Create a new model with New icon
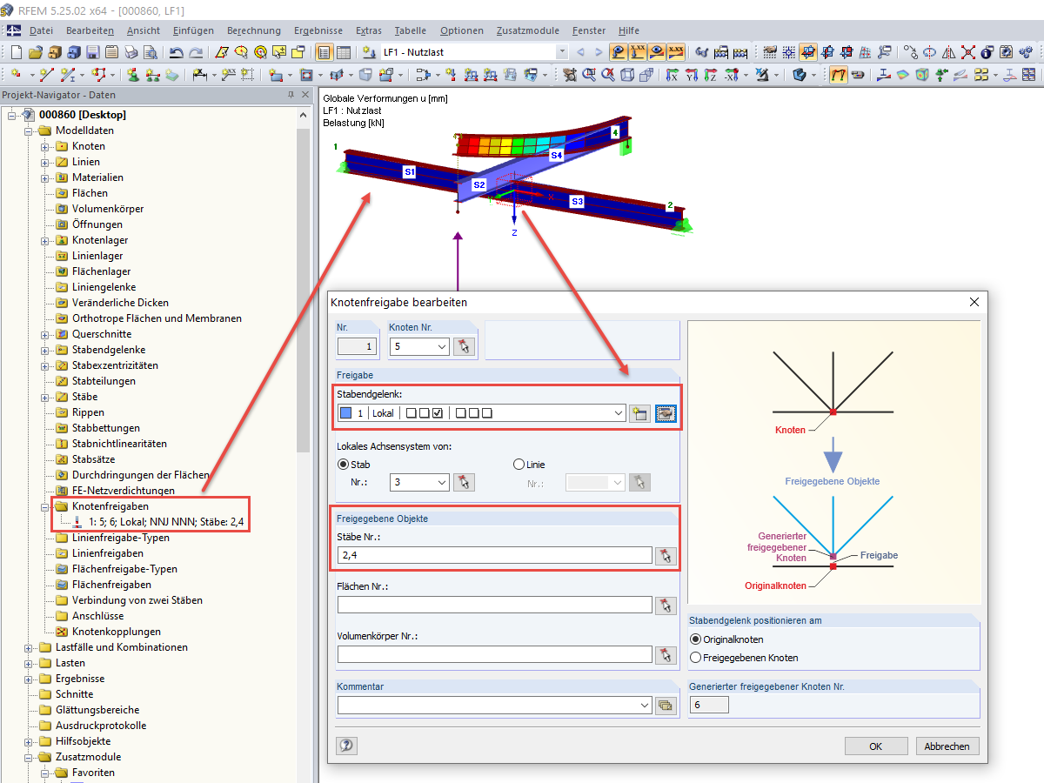Viewport: 1044px width, 783px height. coord(16,52)
